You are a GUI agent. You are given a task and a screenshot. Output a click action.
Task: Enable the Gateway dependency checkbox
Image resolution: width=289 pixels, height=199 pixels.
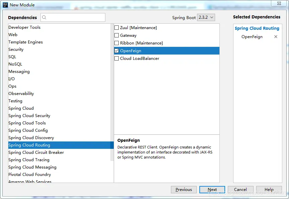(116, 35)
